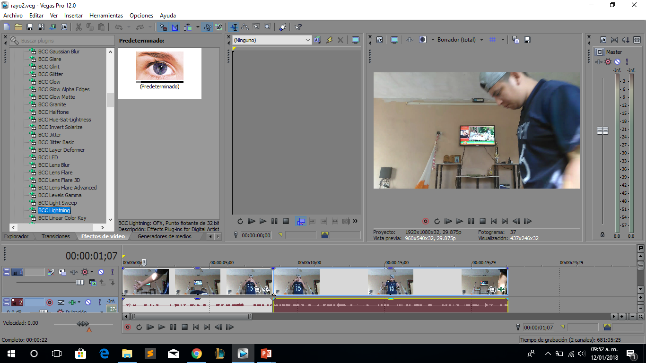This screenshot has width=646, height=363.
Task: Select the Normal edit tool icon
Action: coord(234,27)
